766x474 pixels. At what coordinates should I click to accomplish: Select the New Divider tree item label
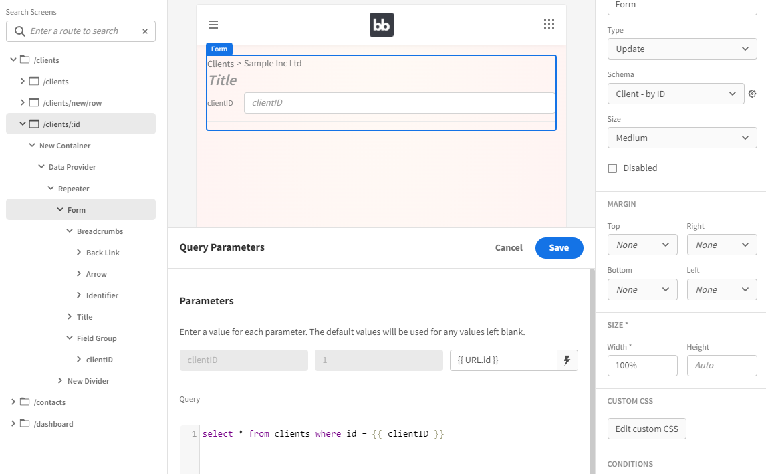(x=88, y=381)
